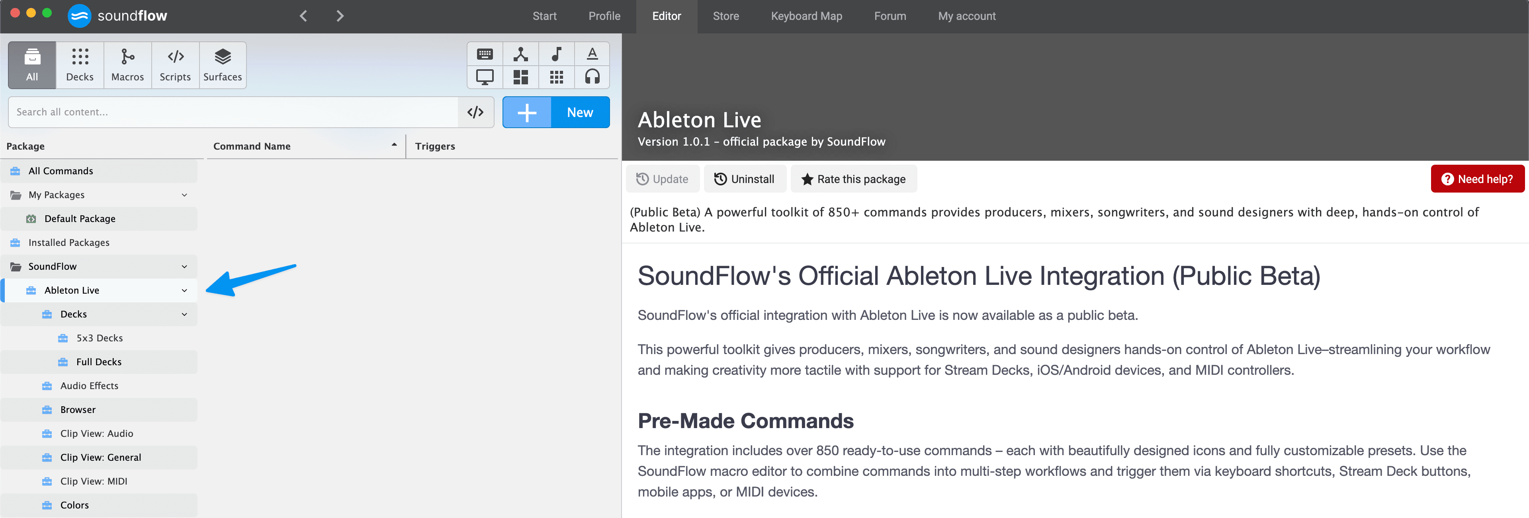Click the small grid filter icon

coord(556,77)
